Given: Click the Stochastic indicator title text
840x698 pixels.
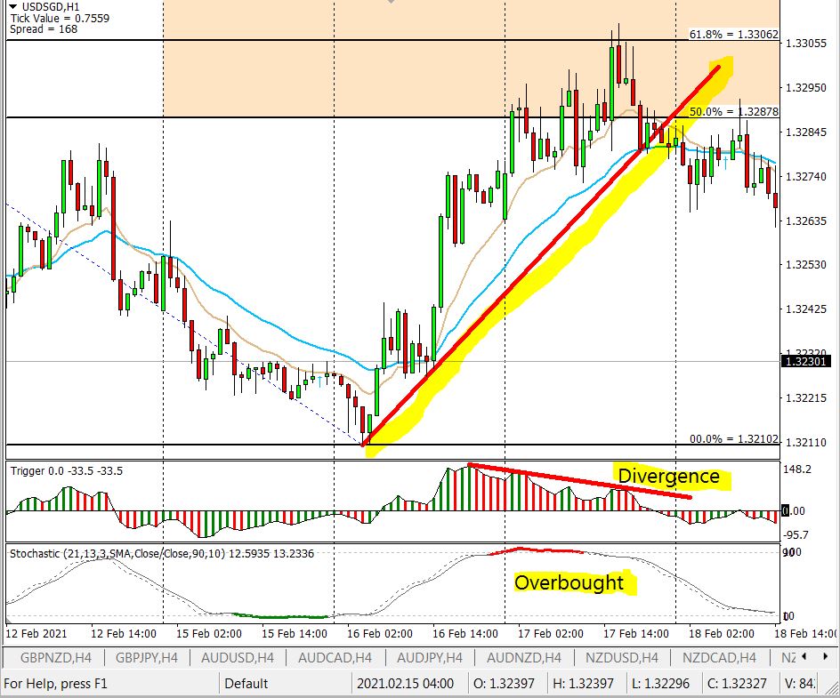Looking at the screenshot, I should [162, 553].
